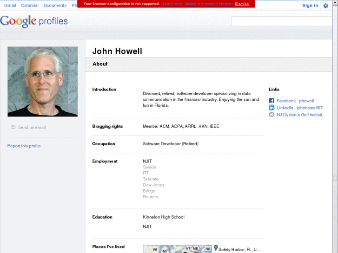Click the Bragging rights label
The image size is (338, 253).
pos(107,126)
